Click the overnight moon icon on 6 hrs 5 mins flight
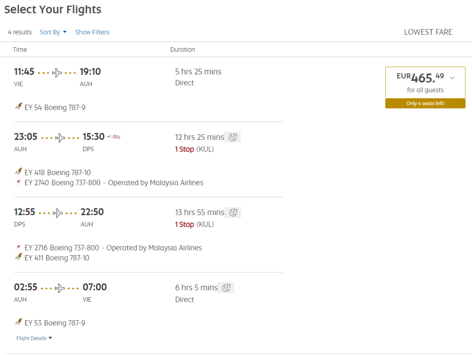 pyautogui.click(x=226, y=287)
